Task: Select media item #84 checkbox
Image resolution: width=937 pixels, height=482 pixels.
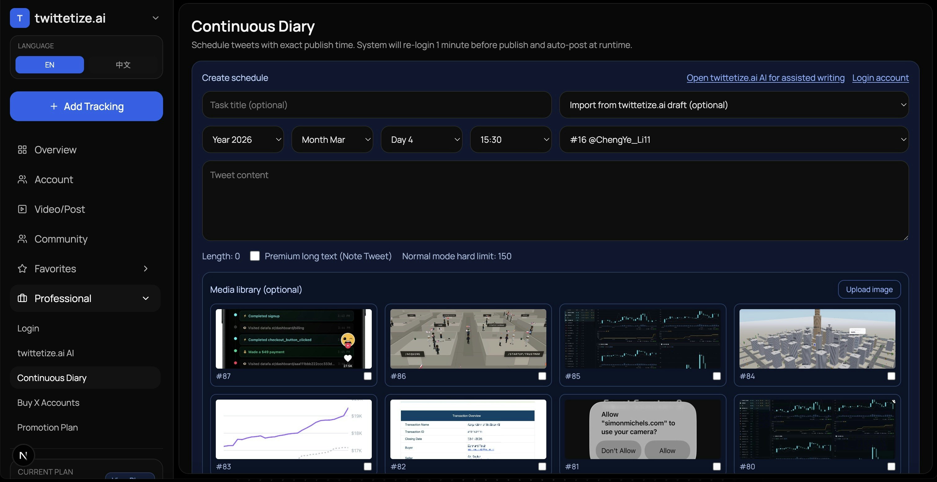Action: pyautogui.click(x=891, y=376)
